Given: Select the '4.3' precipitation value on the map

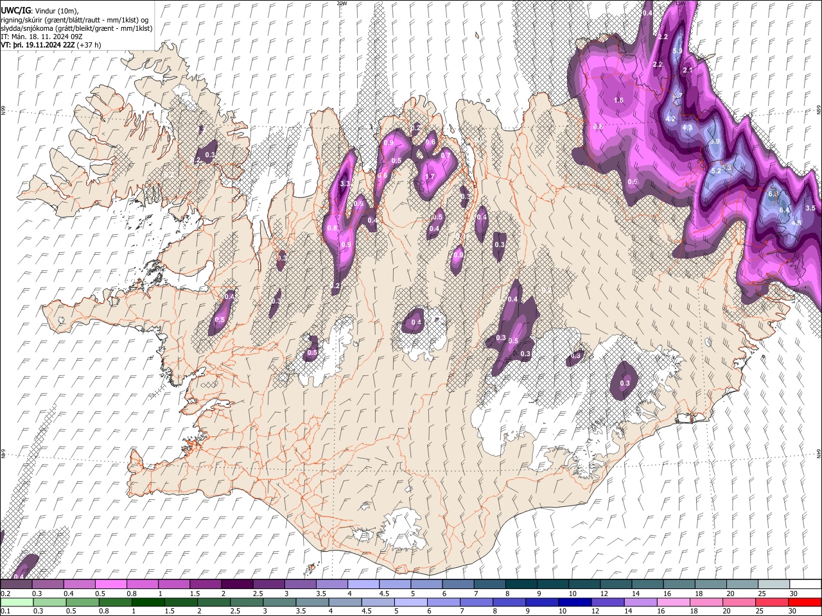Looking at the screenshot, I should 687,128.
